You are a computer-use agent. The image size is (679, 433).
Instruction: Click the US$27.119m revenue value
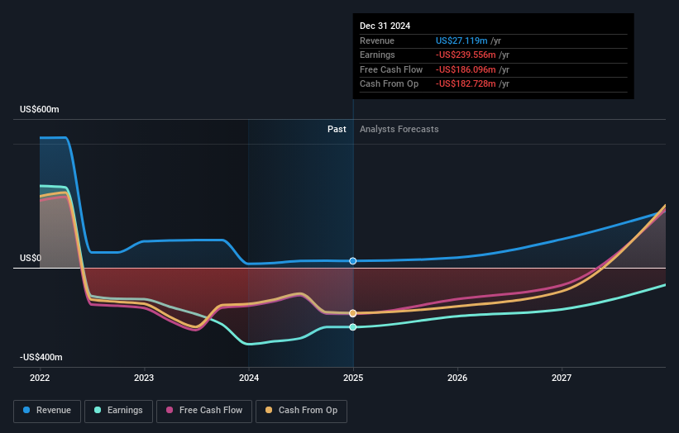pos(461,40)
